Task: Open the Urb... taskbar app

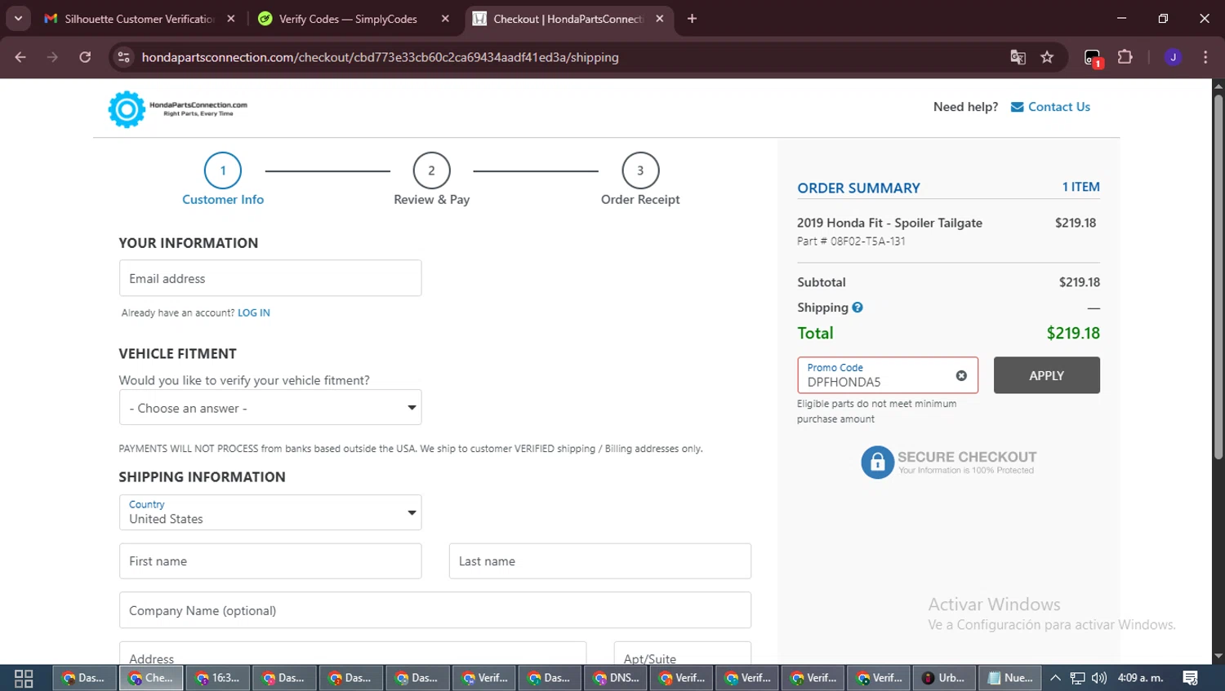Action: click(944, 678)
